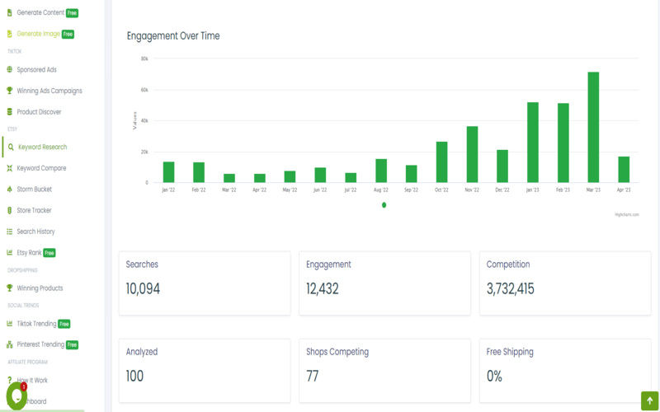Open Store Tracker page
This screenshot has width=660, height=412.
point(34,210)
